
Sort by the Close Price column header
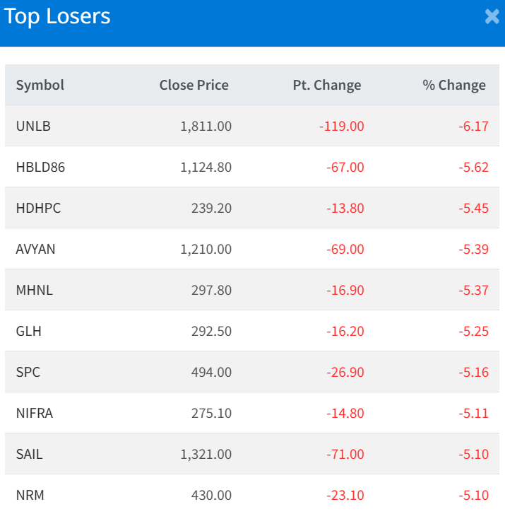coord(194,86)
